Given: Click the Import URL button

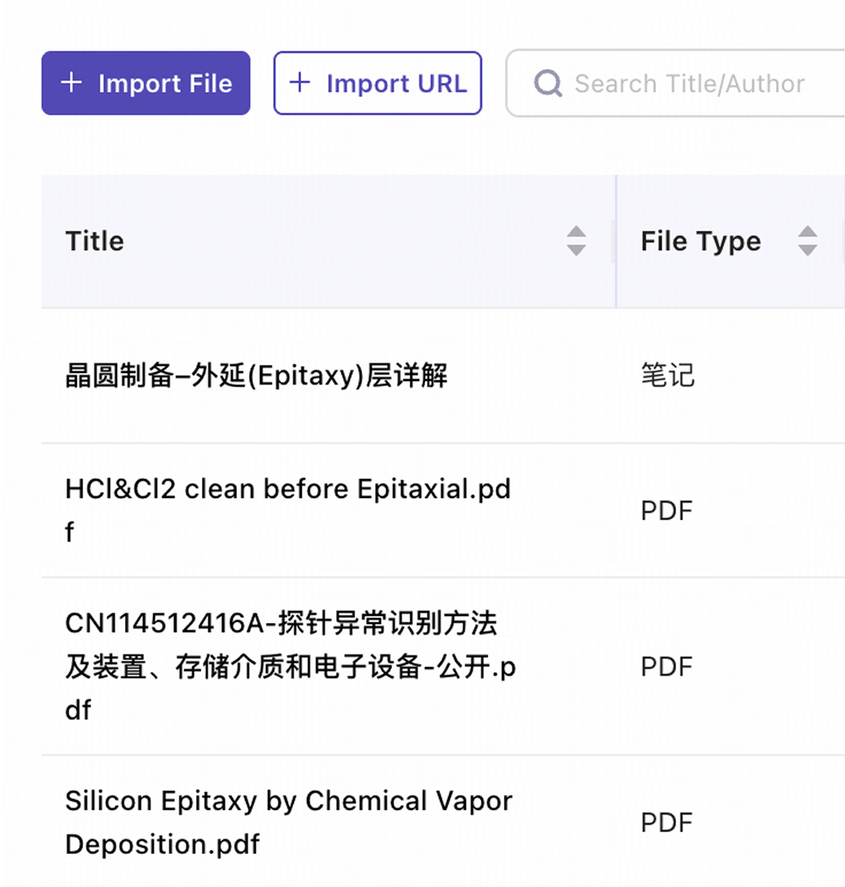Looking at the screenshot, I should pyautogui.click(x=378, y=83).
